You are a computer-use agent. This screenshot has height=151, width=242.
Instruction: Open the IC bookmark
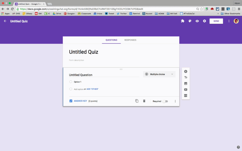click(x=47, y=14)
